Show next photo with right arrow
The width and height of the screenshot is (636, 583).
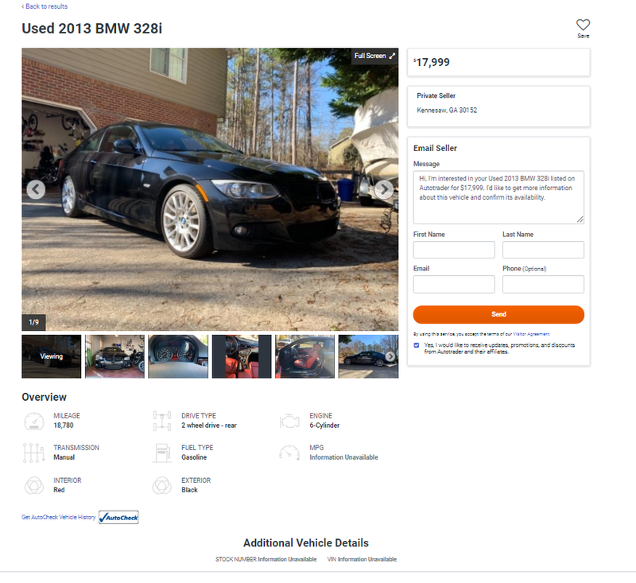(384, 189)
